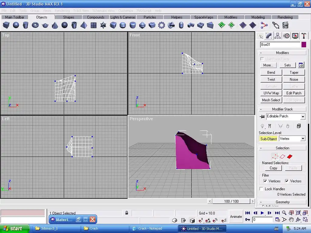The image size is (311, 233).
Task: Toggle the selection lock icon
Action: pyautogui.click(x=127, y=213)
